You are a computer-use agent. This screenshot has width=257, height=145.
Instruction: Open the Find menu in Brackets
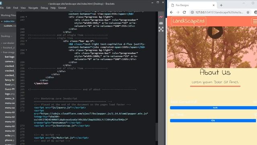[x=16, y=8]
